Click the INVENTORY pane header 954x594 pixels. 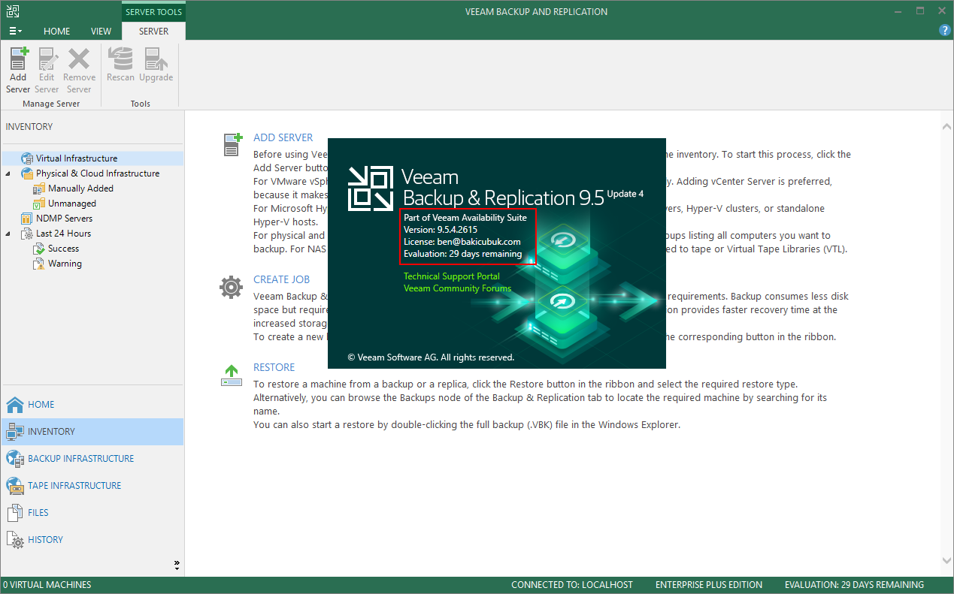pos(29,127)
